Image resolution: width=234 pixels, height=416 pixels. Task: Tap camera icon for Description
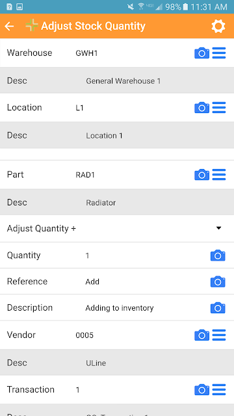tap(218, 307)
